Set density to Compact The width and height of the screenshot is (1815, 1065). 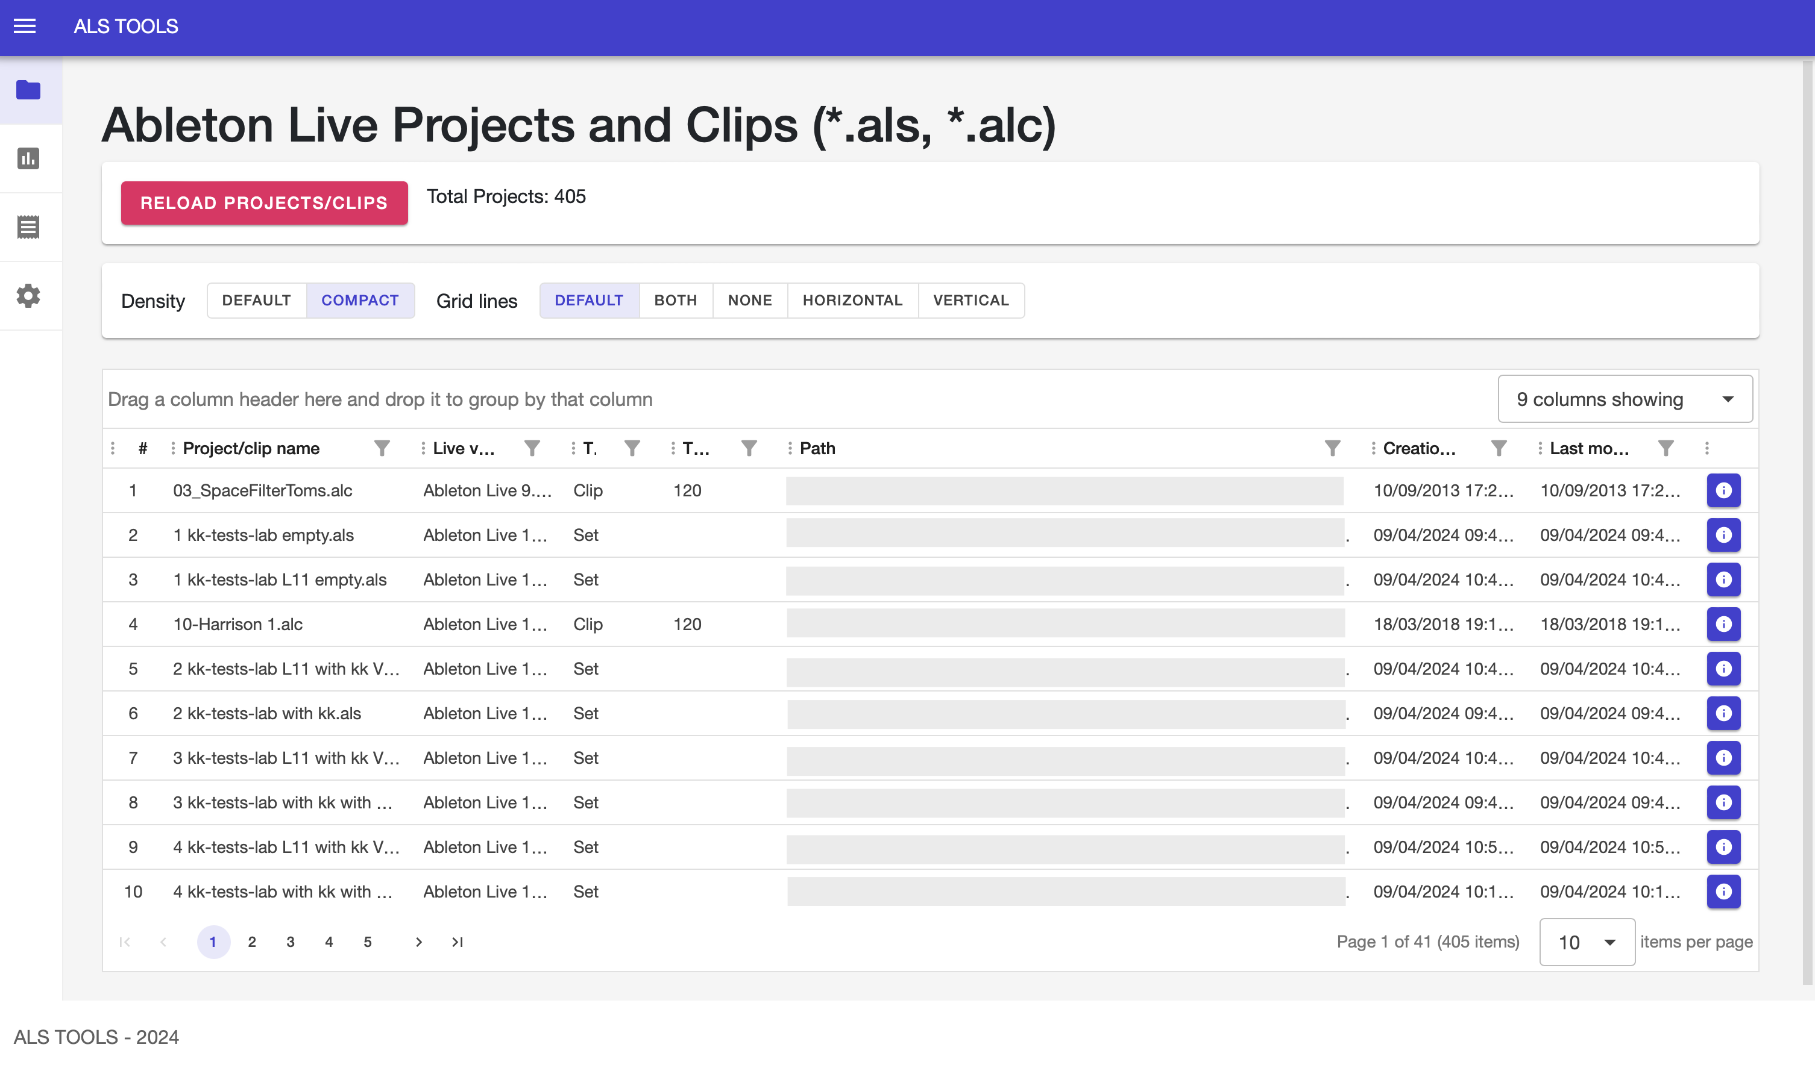coord(360,300)
